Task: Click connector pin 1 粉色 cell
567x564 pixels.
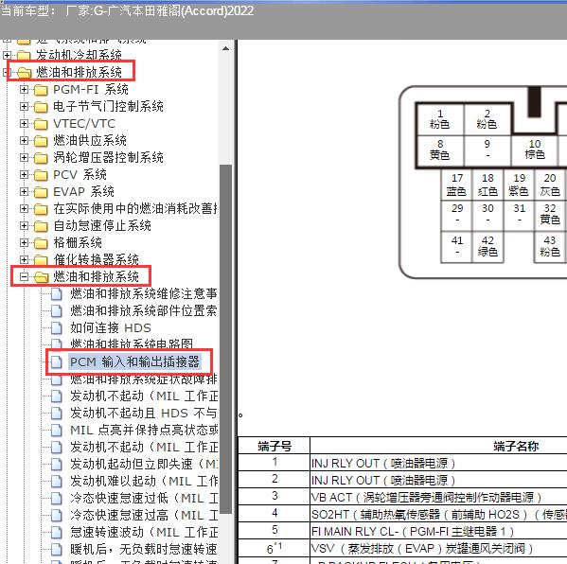Action: point(440,119)
